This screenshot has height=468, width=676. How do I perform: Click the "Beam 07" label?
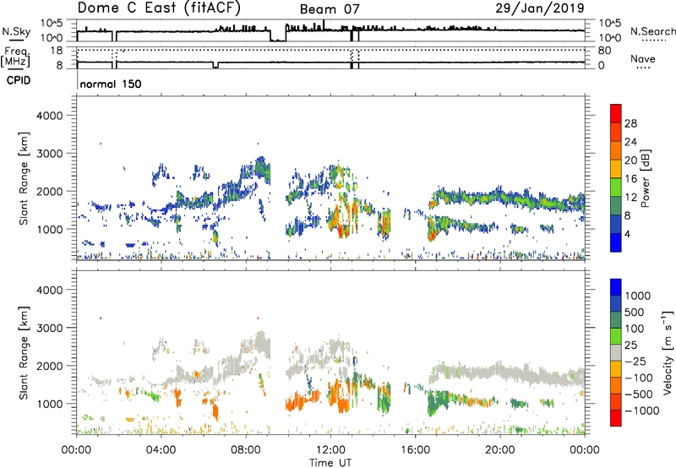330,9
